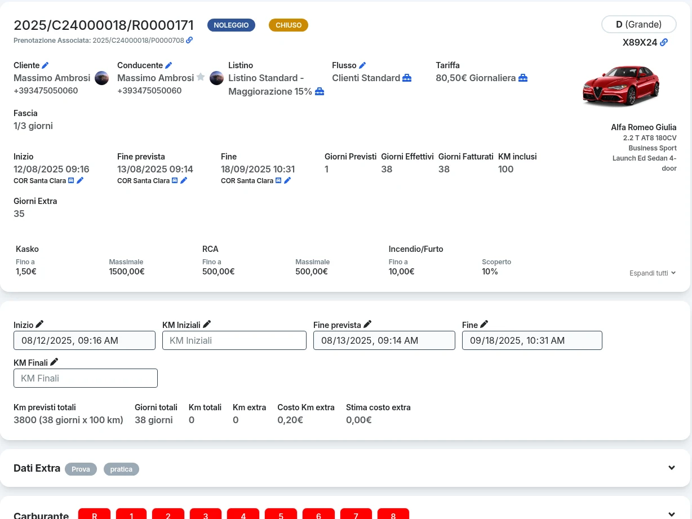This screenshot has height=519, width=692.
Task: Click the Alfa Romeo Giulia car thumbnail
Action: pos(621,86)
